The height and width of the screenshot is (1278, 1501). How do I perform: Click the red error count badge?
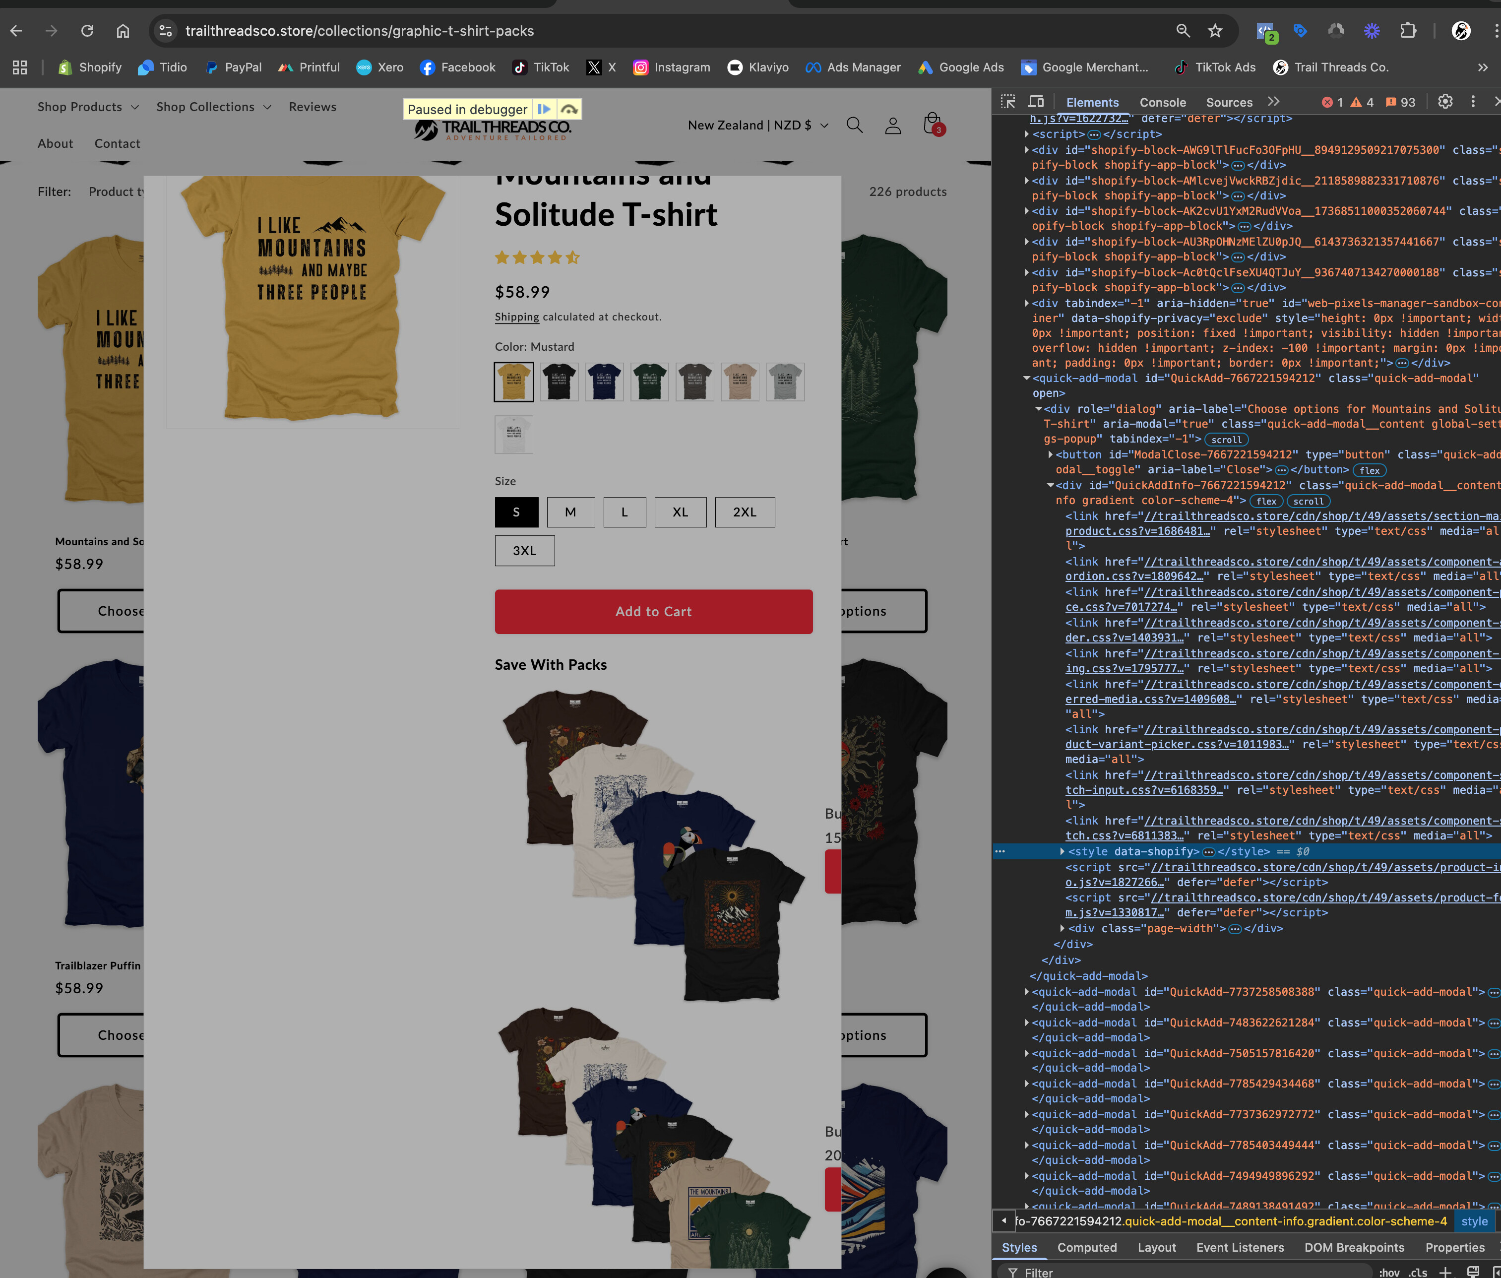pyautogui.click(x=1332, y=102)
